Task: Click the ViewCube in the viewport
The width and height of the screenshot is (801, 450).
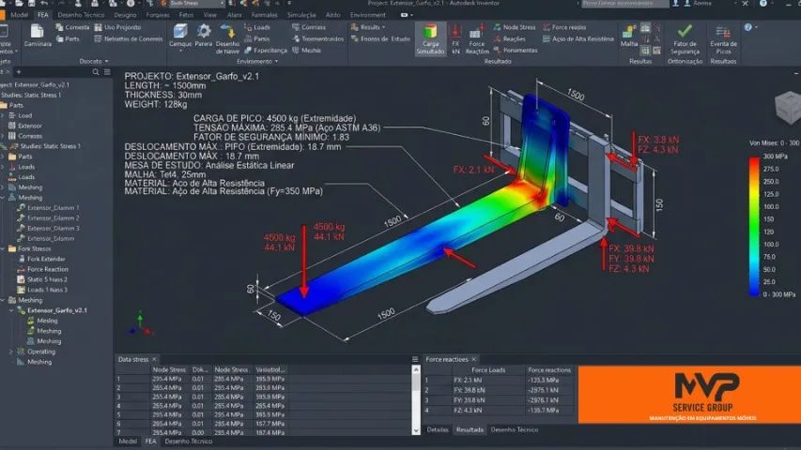Action: tap(788, 108)
